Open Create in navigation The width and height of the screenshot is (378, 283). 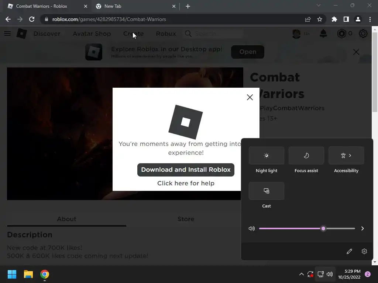pyautogui.click(x=133, y=34)
